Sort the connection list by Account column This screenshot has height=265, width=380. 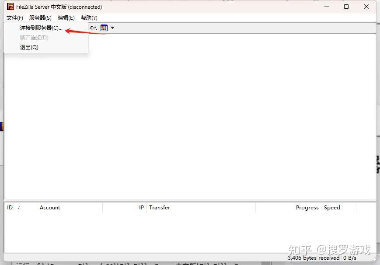(x=70, y=208)
